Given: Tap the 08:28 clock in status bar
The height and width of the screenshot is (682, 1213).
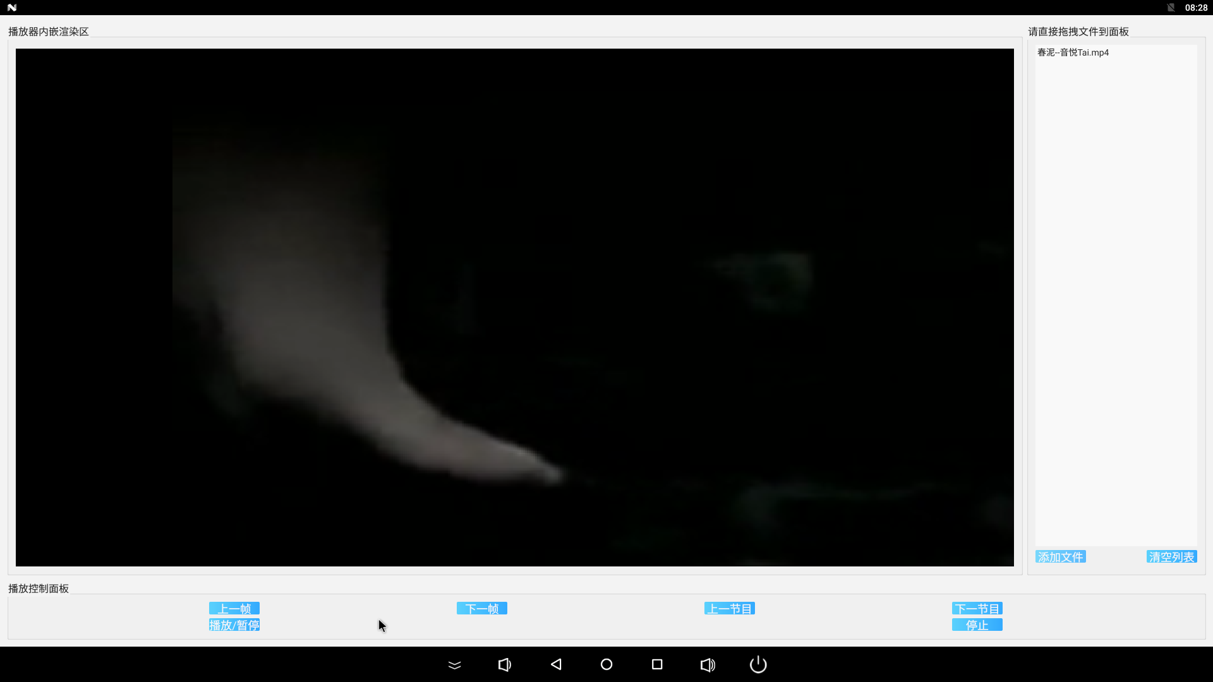Looking at the screenshot, I should 1196,8.
